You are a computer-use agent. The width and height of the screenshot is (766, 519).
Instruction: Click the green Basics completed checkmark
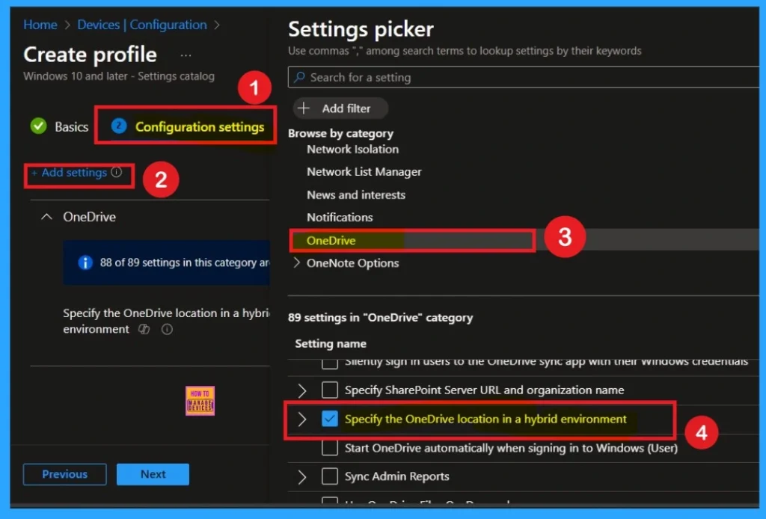(x=38, y=126)
